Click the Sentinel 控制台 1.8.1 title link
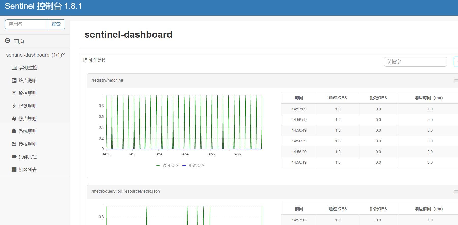458x225 pixels. pyautogui.click(x=43, y=6)
